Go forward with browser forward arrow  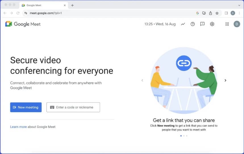11,13
